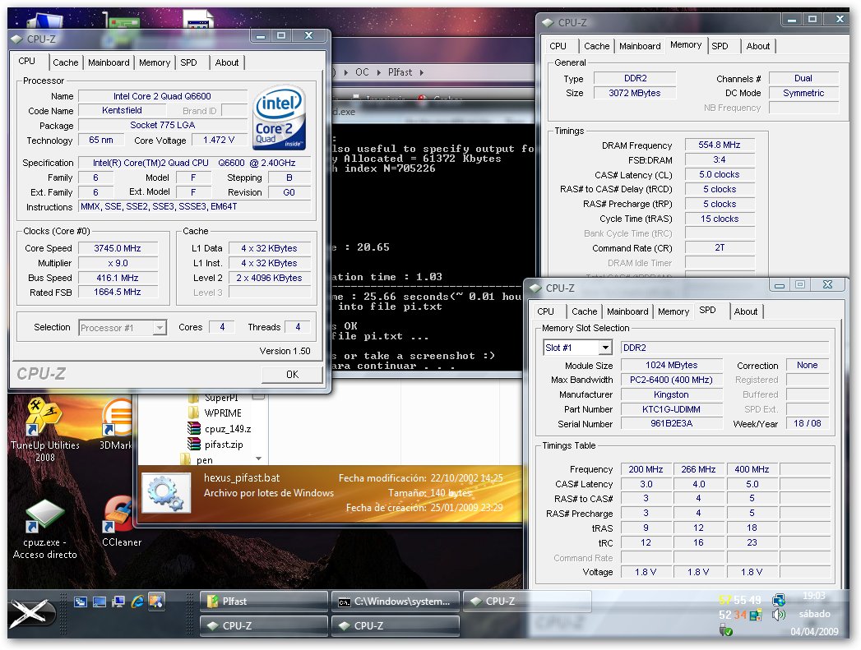Click the safely remove hardware tray icon
The height and width of the screenshot is (650, 861).
[x=726, y=631]
